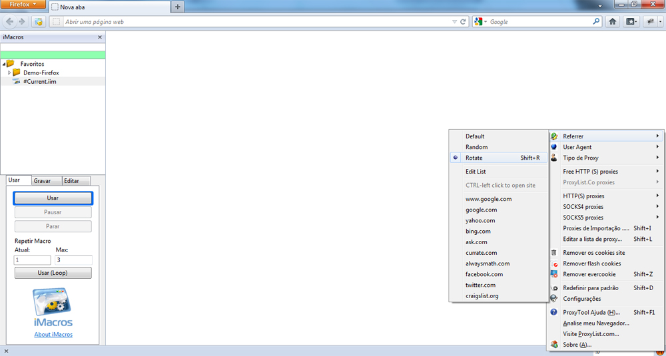Viewport: 666px width, 356px height.
Task: Choose bing.com as referrer
Action: (499, 232)
